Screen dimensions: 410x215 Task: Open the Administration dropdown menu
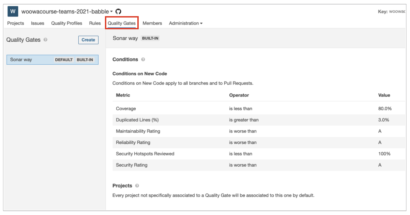point(186,23)
